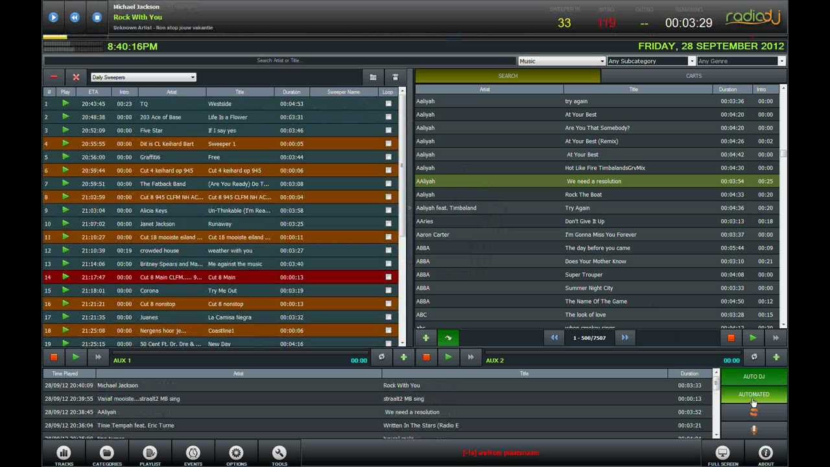Open the Any Genre dropdown
This screenshot has height=467, width=830.
[741, 61]
